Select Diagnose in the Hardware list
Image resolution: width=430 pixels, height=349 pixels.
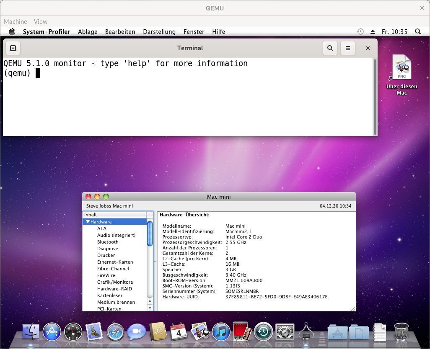(107, 249)
